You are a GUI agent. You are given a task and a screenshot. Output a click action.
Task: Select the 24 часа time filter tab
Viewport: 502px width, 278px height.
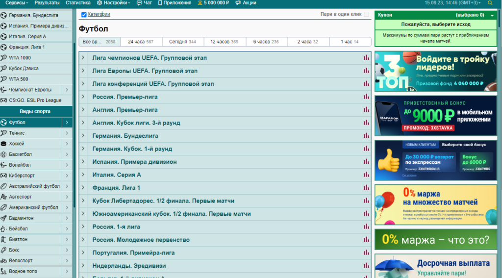tap(141, 42)
